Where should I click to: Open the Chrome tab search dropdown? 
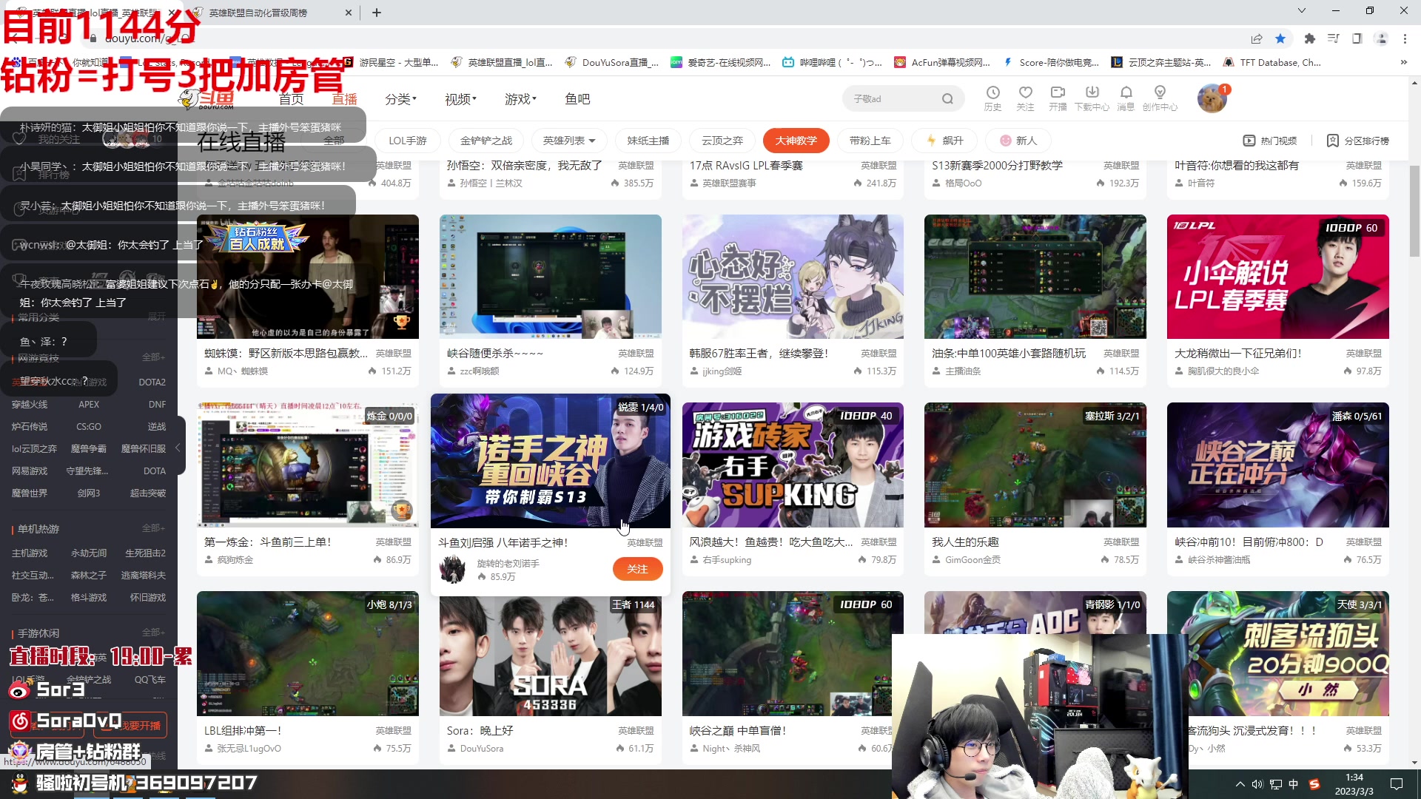[1301, 10]
